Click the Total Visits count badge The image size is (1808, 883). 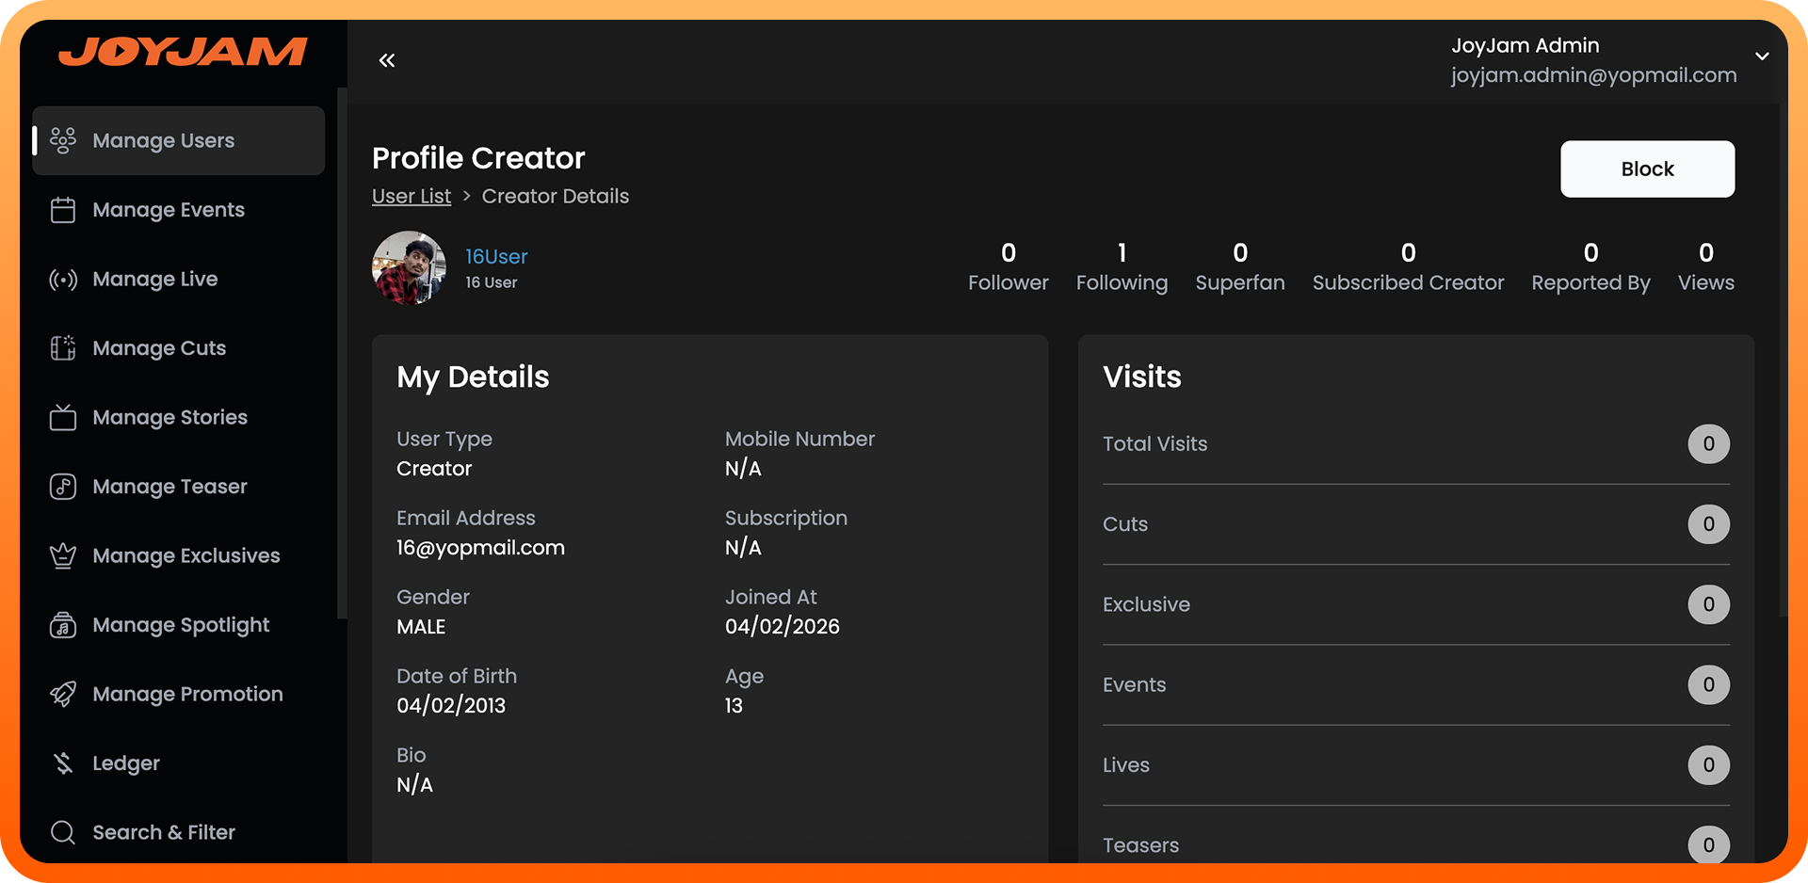1708,444
